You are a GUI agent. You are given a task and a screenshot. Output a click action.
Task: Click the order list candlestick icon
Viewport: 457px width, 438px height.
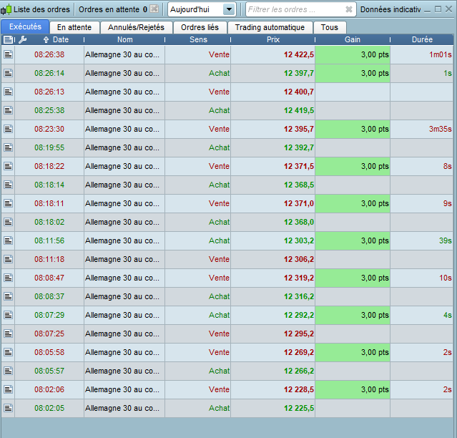pos(6,9)
